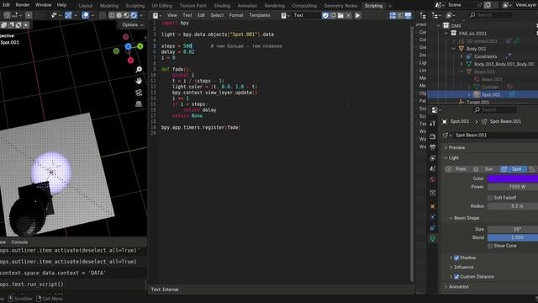Collapse the Body.001 outliner item
Viewport: 538px width, 303px height.
point(454,49)
